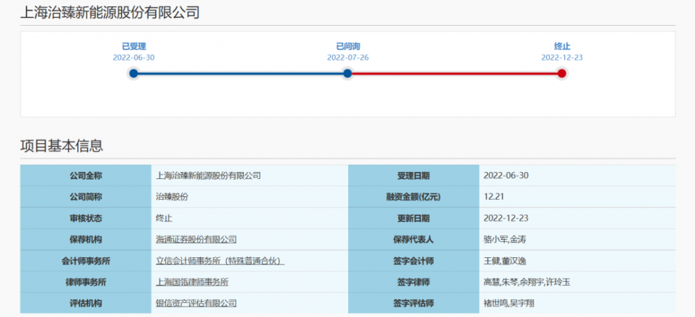The image size is (695, 317).
Task: Open the 银信资产评估有限公司 appraiser link
Action: pos(197,303)
